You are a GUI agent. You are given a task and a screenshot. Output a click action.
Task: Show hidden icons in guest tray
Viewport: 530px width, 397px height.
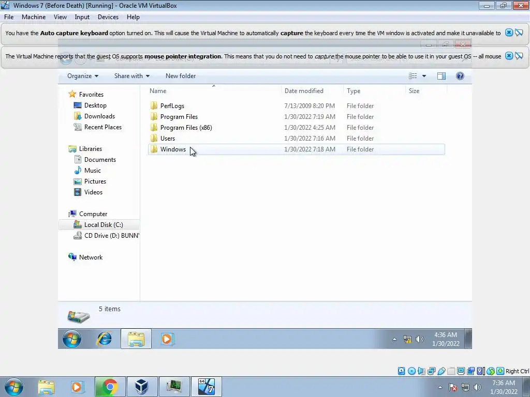pos(394,339)
